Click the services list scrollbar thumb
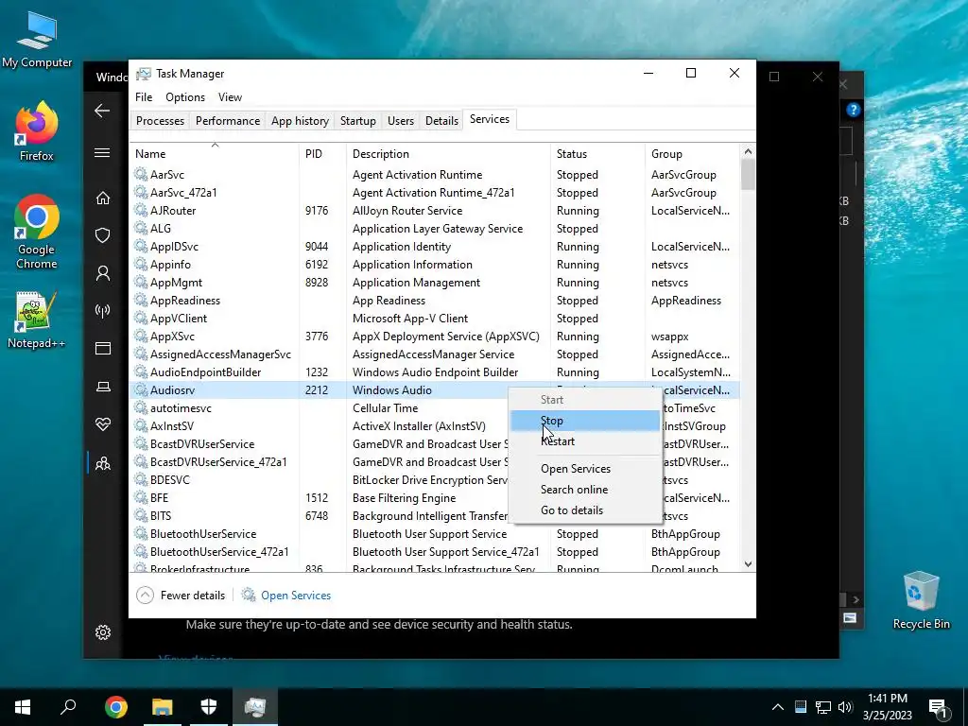This screenshot has width=968, height=726. pos(749,174)
